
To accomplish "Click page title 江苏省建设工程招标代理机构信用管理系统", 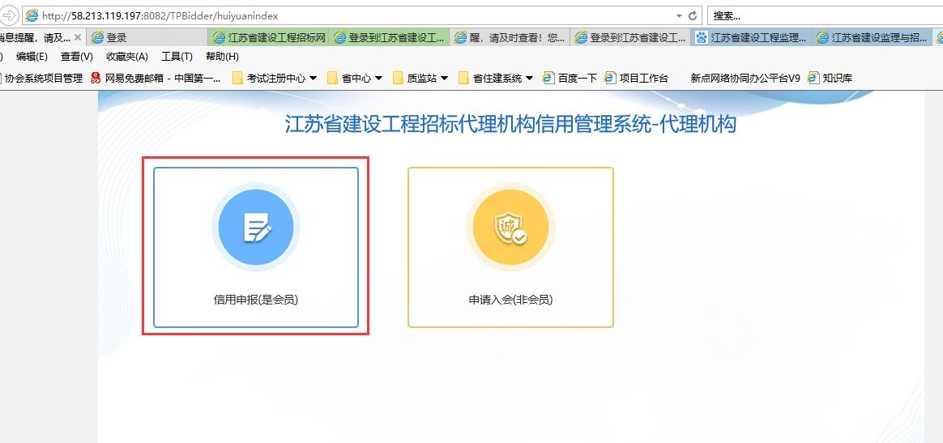I will coord(510,125).
